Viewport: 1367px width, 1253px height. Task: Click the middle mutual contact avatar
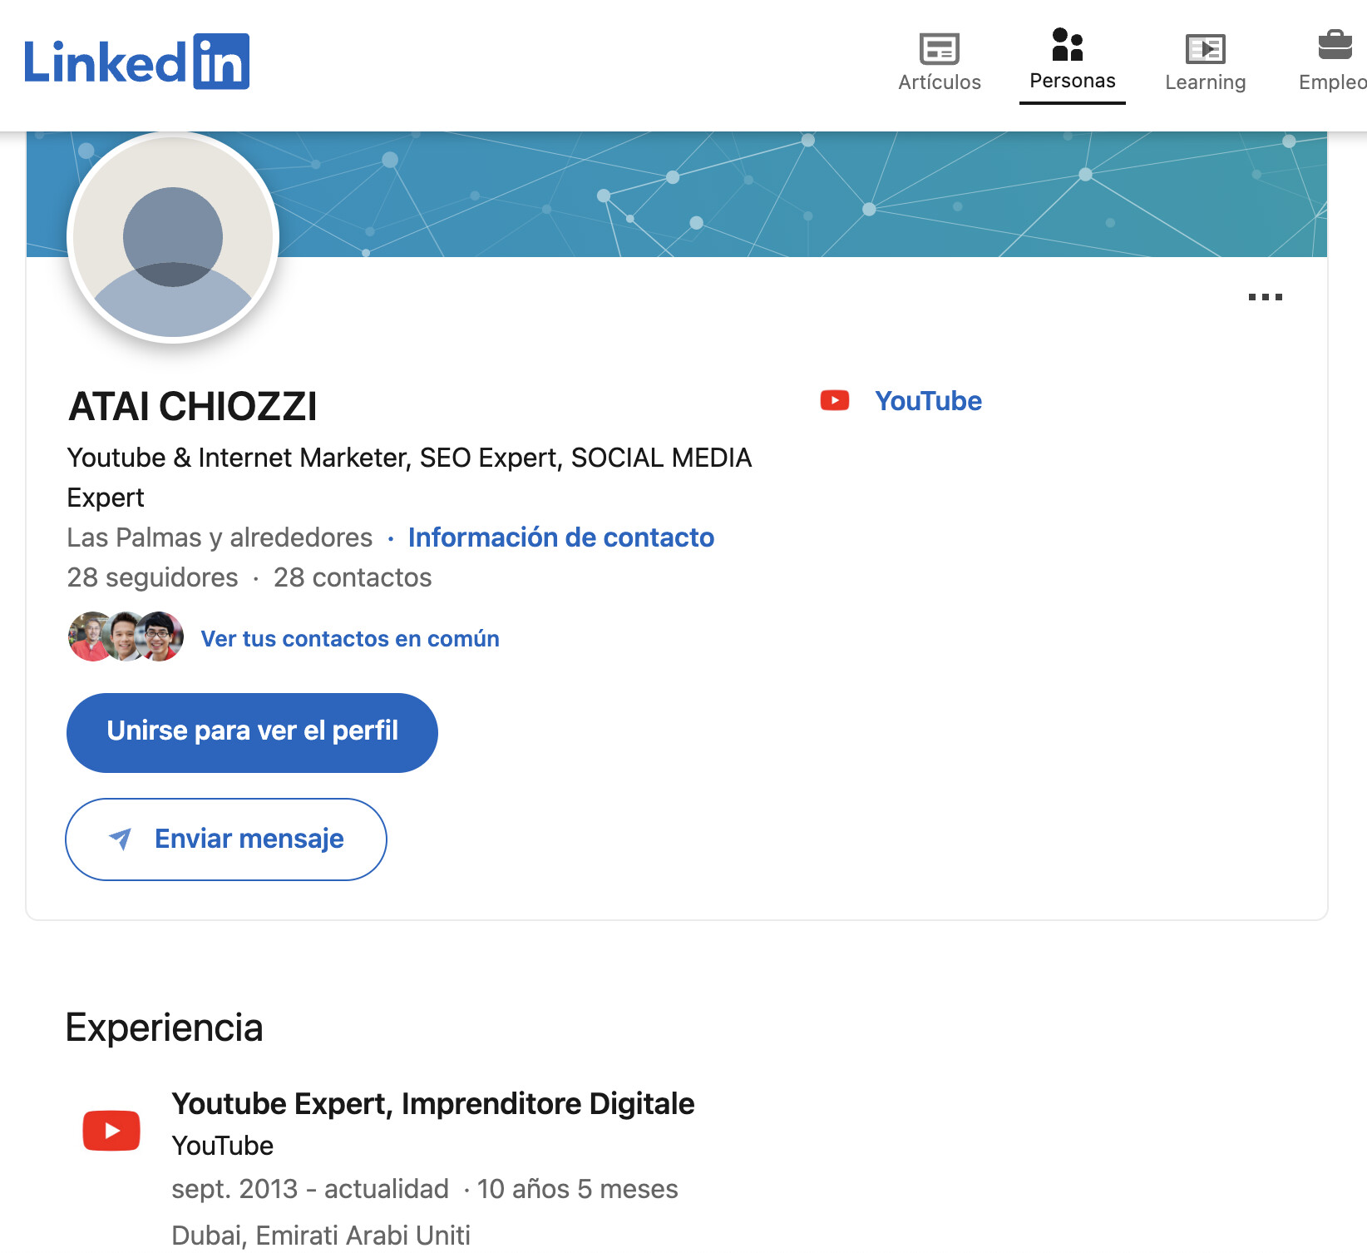click(x=126, y=637)
